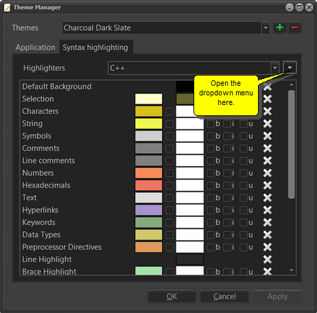This screenshot has height=313, width=317.
Task: Pick foreground color swatch for Data Types
Action: (x=149, y=235)
